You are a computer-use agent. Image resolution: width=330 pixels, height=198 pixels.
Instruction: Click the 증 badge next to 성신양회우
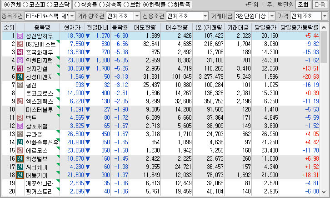20,36
